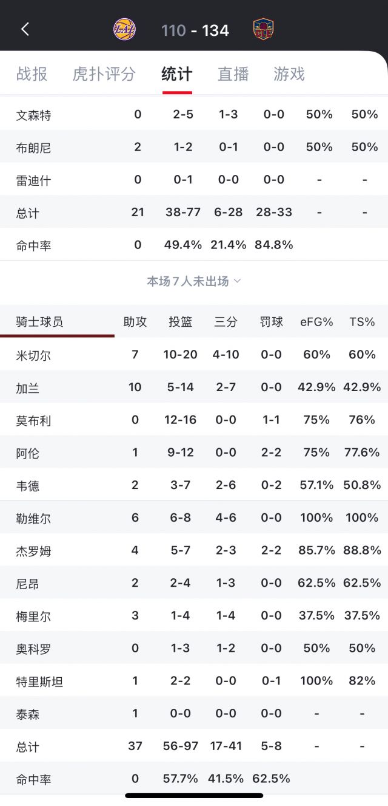Screen dimensions: 388x806
Task: Tap player 莫布利's name
Action: (33, 420)
